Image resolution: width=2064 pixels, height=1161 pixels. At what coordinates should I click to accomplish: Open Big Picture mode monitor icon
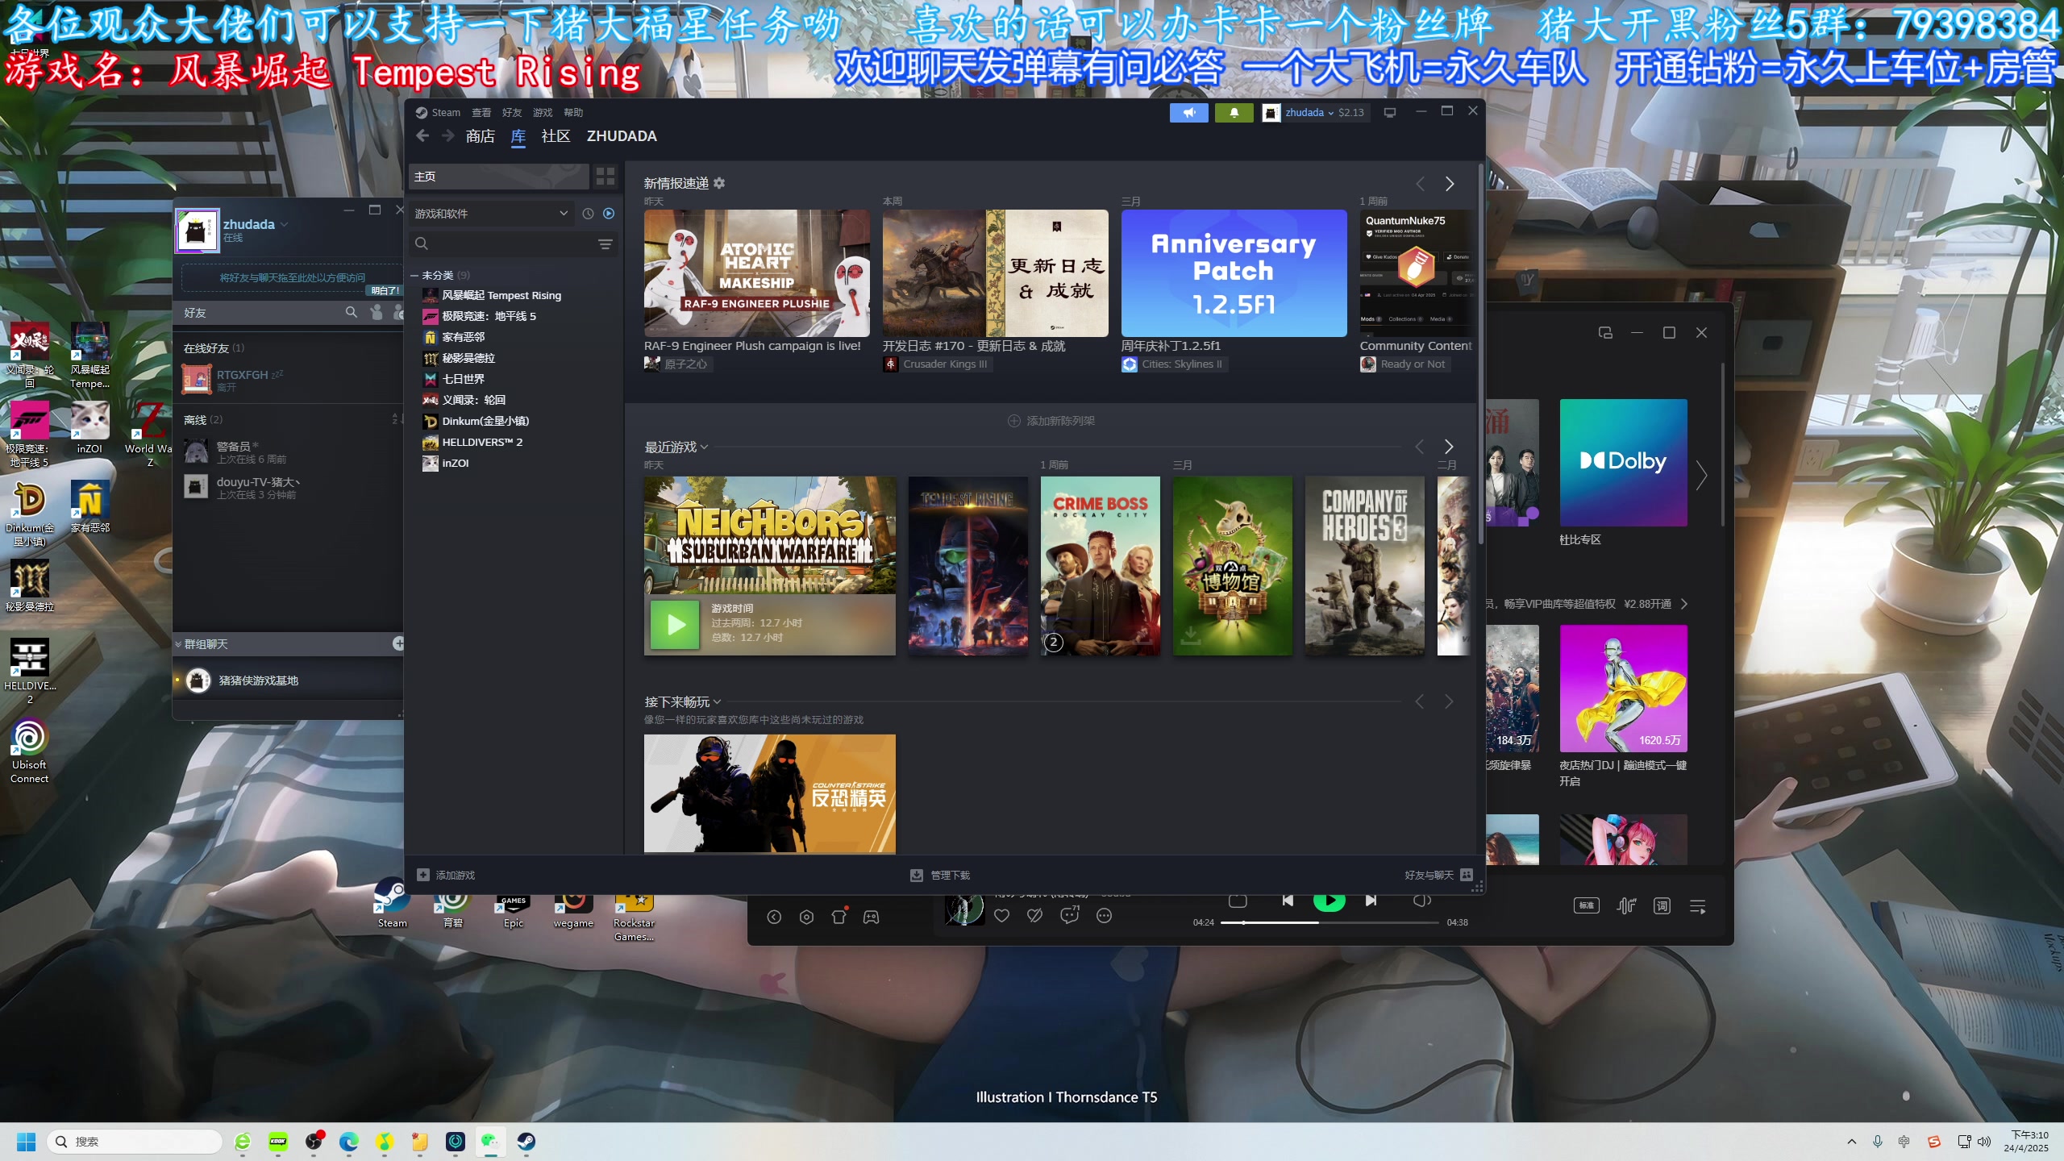click(x=1389, y=113)
